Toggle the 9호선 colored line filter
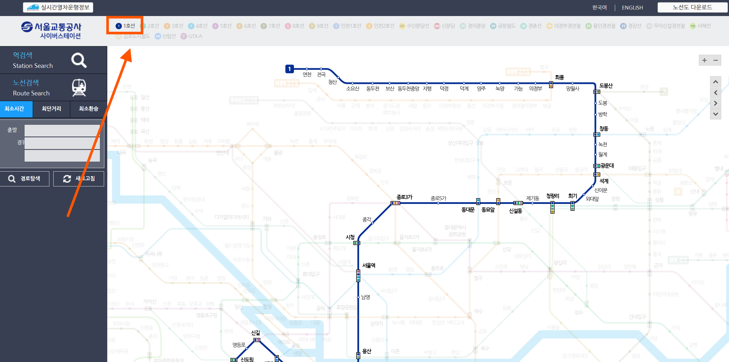 [319, 26]
